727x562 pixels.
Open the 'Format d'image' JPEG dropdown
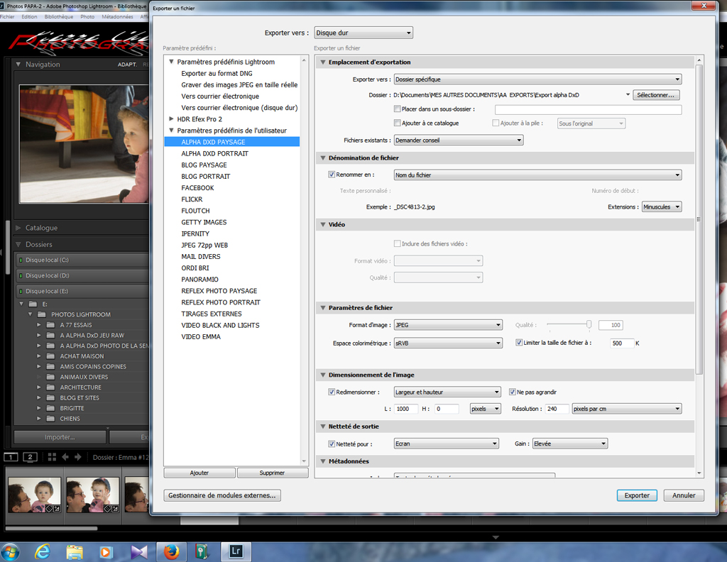(448, 325)
